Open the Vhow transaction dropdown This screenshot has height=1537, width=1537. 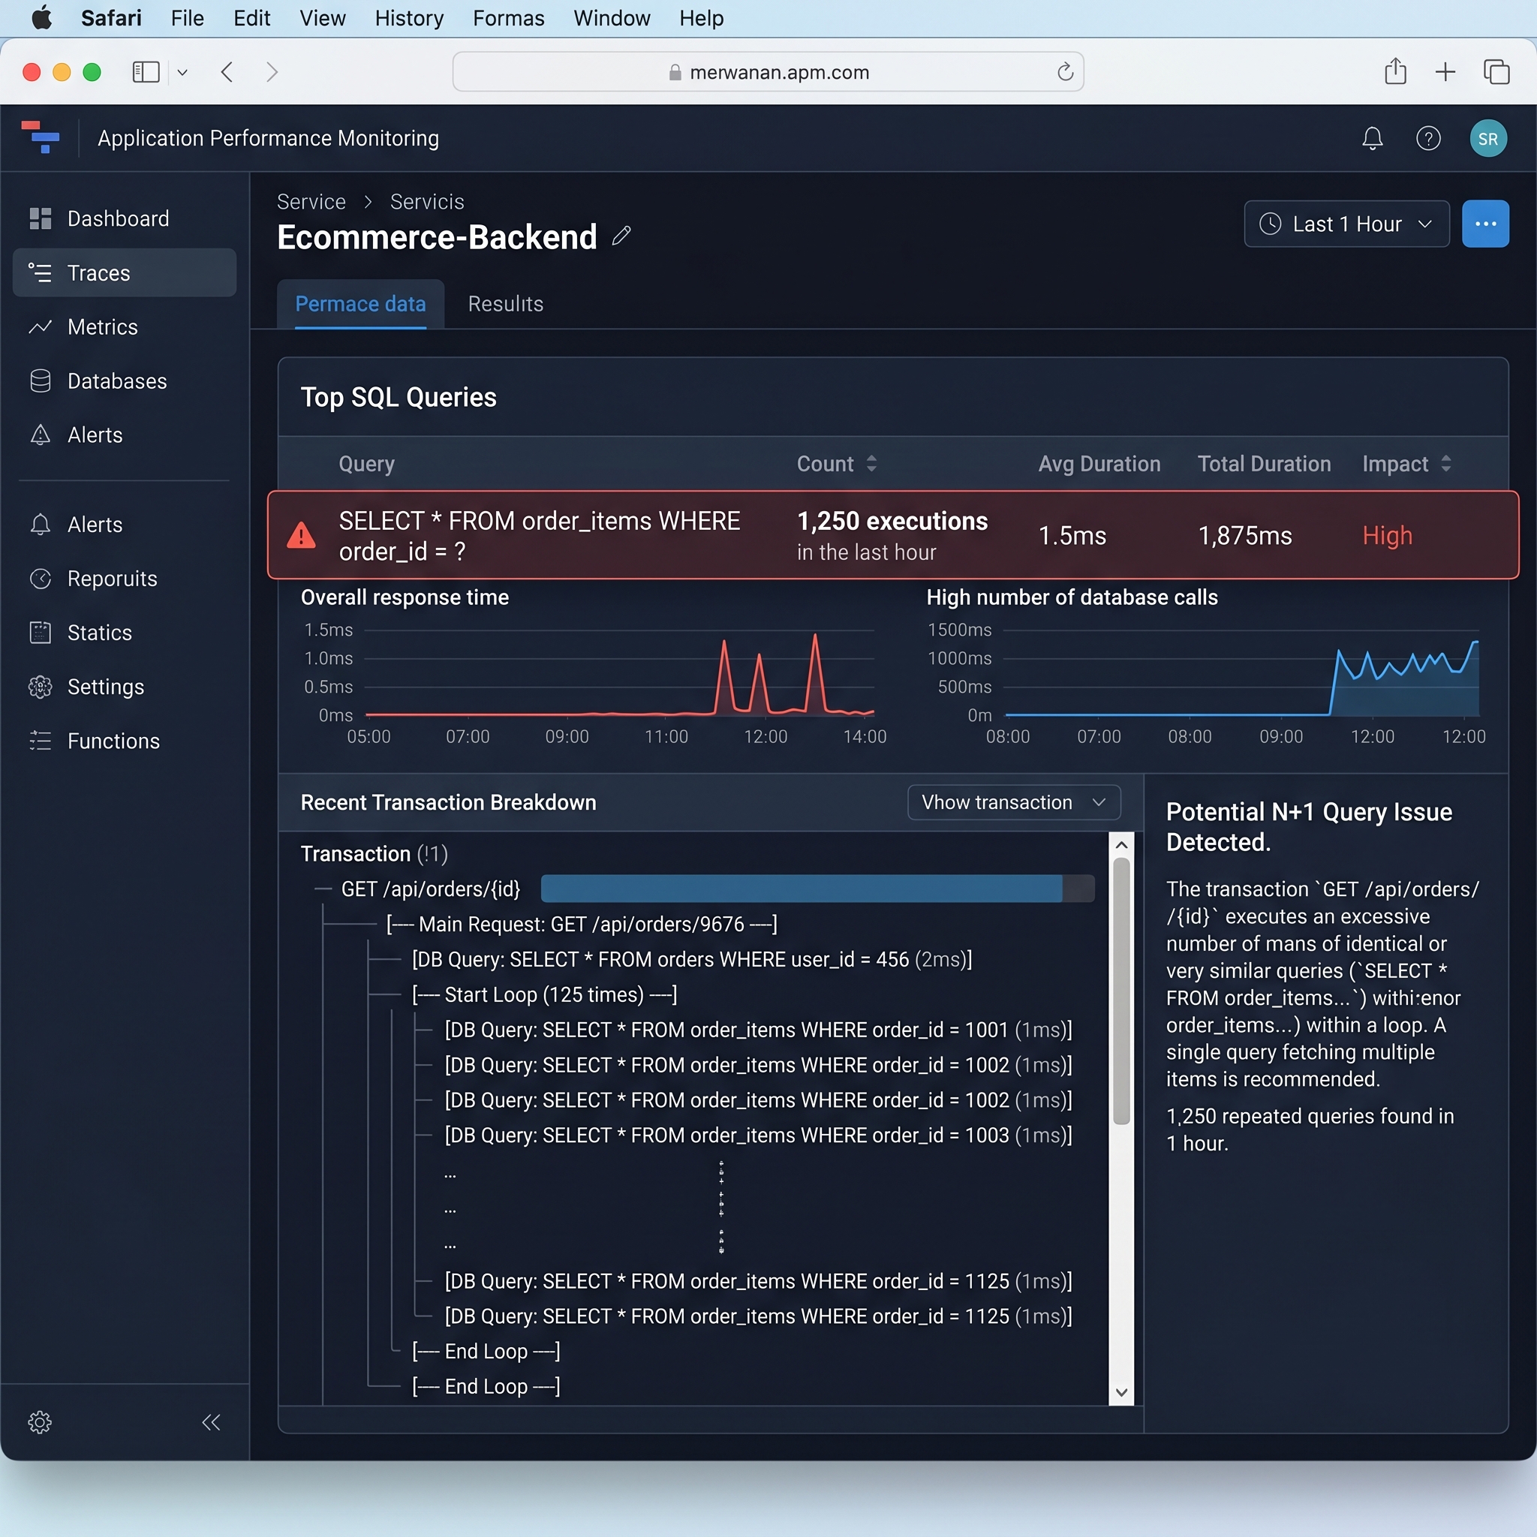[x=1013, y=803]
